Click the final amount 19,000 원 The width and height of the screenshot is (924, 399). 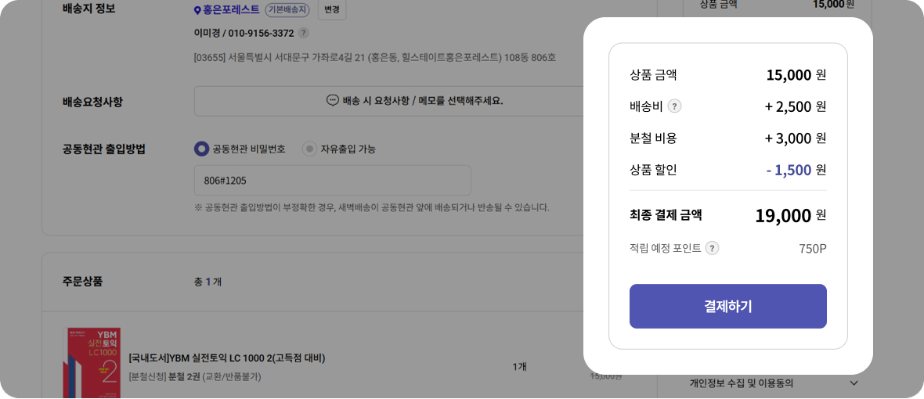coord(791,215)
